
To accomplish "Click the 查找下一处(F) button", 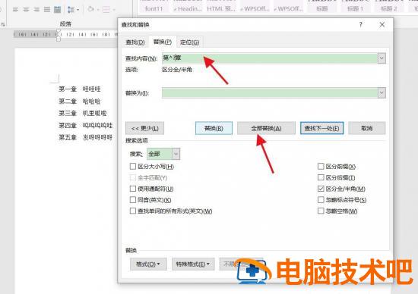I will [x=321, y=128].
